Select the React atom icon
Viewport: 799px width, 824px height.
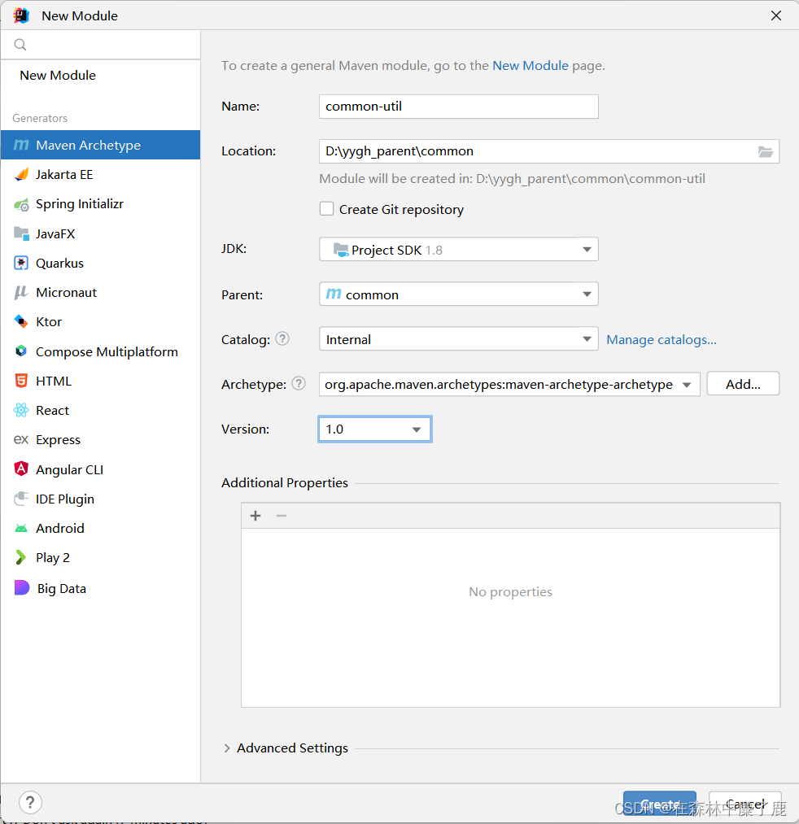pyautogui.click(x=21, y=411)
